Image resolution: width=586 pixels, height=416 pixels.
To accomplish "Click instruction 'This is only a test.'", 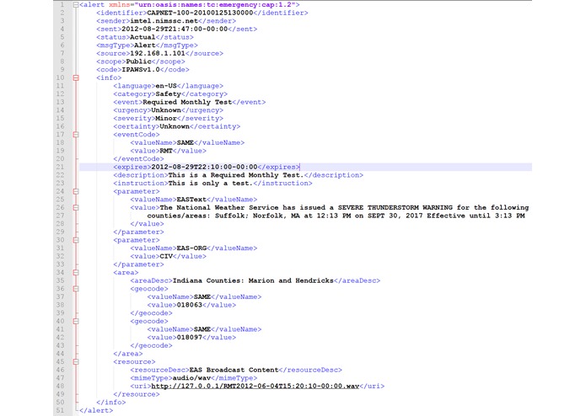I will coord(211,184).
